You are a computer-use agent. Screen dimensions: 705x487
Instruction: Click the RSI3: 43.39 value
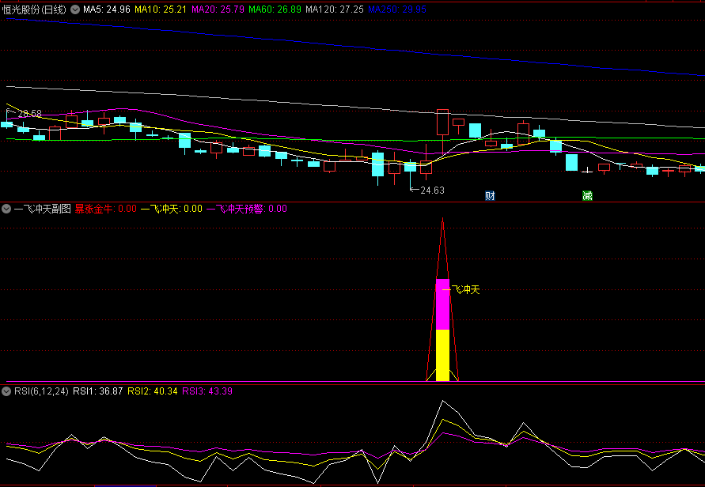[207, 391]
